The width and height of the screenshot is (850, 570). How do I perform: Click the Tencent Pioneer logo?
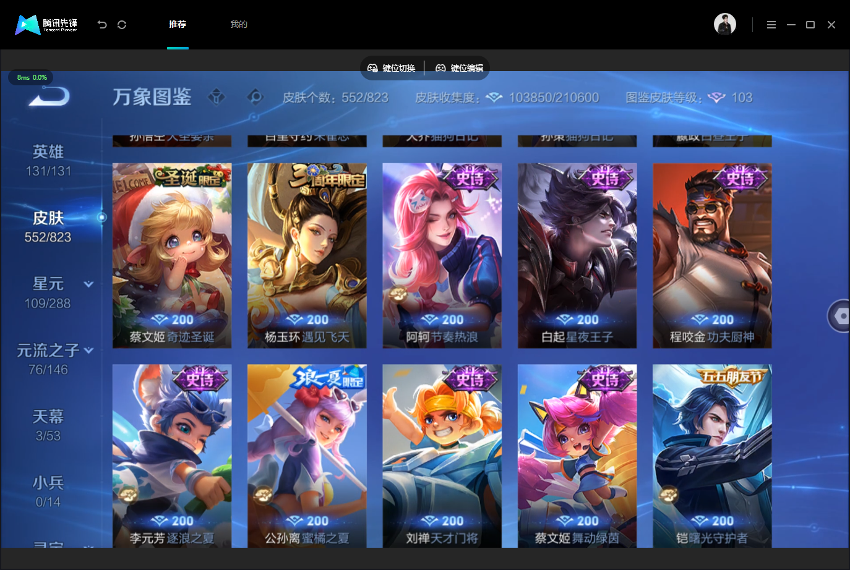[46, 25]
